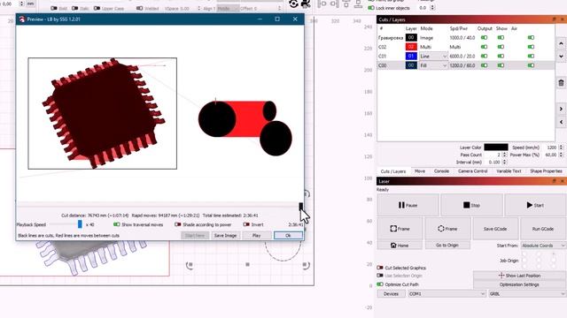Start the laser job
Screen dimensions: 567x318
pyautogui.click(x=535, y=205)
